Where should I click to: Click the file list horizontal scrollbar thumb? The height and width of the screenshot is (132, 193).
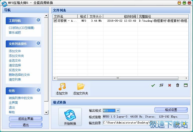(118, 78)
